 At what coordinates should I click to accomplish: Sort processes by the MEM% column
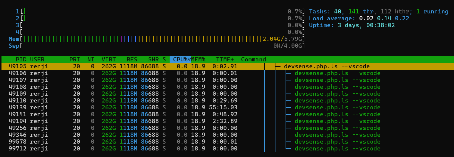coord(198,59)
